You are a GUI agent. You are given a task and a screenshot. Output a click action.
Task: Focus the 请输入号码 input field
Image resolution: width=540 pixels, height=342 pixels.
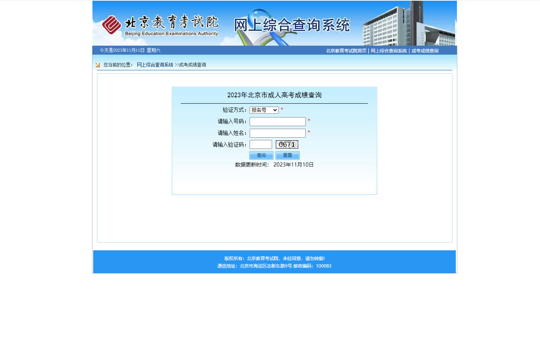click(x=278, y=122)
